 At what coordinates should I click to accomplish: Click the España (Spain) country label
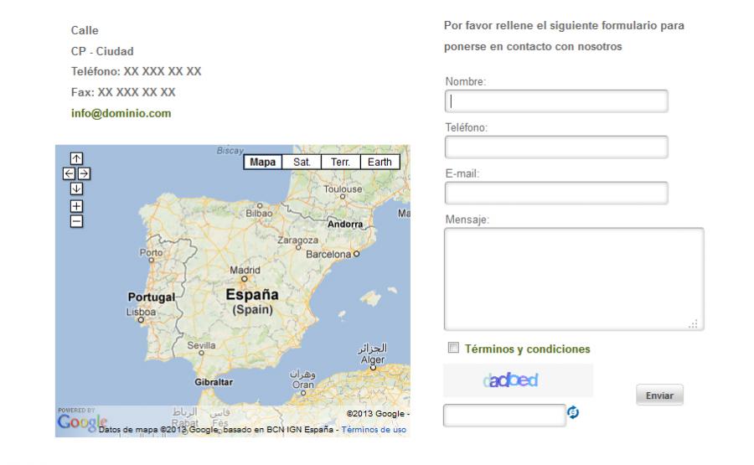252,302
